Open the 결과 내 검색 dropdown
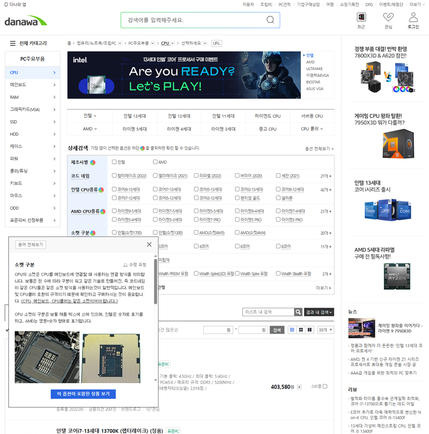 tap(319, 312)
